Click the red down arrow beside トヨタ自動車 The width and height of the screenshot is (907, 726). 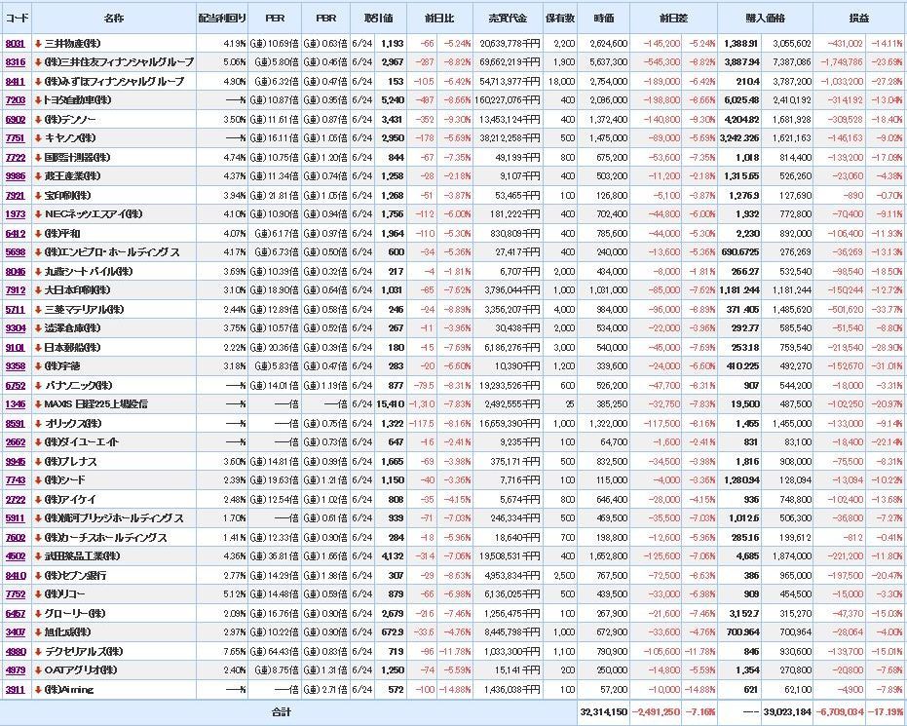click(37, 99)
